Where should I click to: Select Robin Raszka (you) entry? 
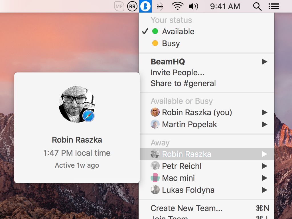pyautogui.click(x=206, y=112)
